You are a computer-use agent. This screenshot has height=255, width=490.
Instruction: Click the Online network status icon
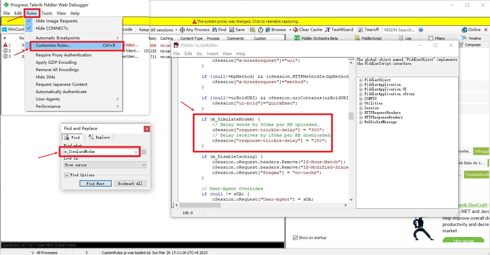click(464, 30)
